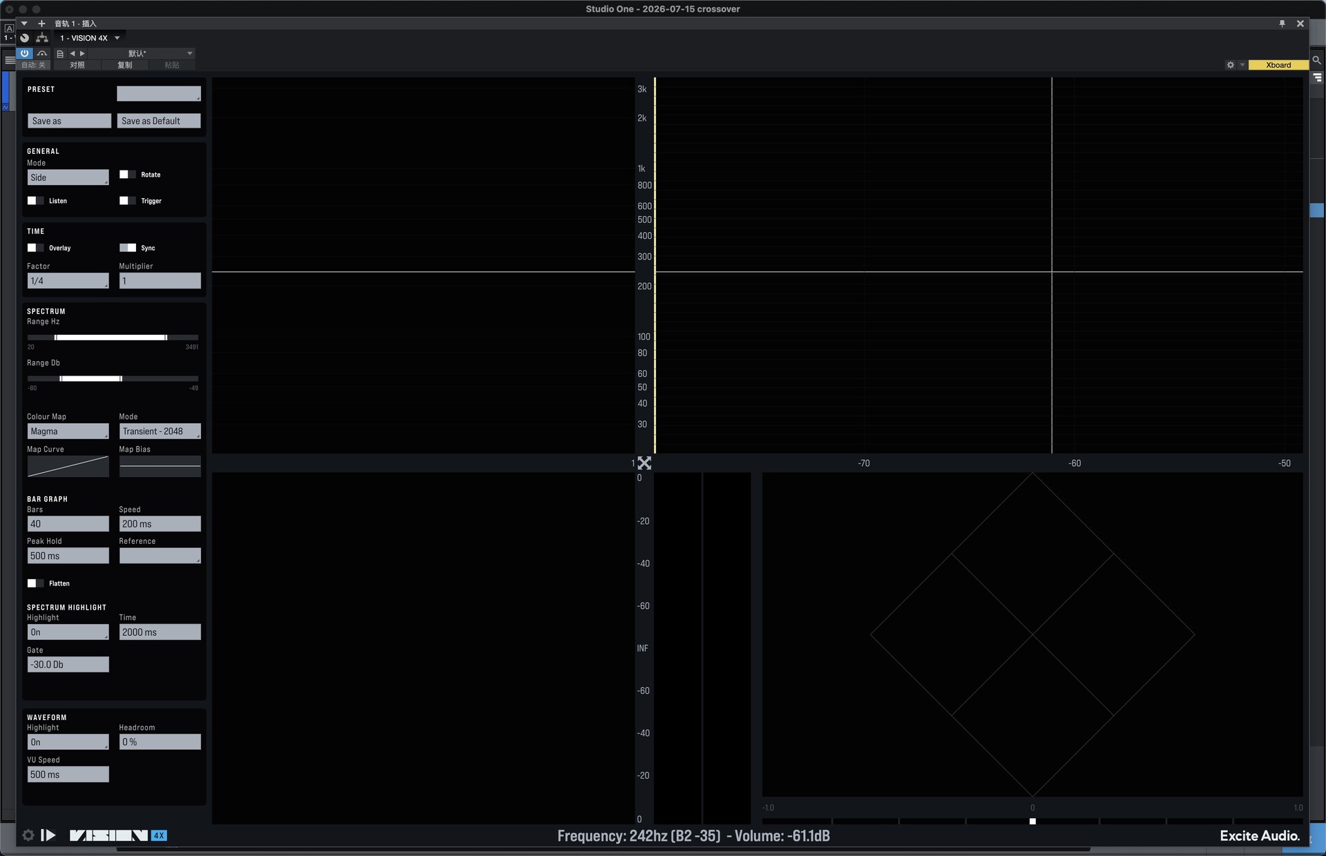Click the VU Speed field 500 ms
1326x856 pixels.
[x=68, y=775]
